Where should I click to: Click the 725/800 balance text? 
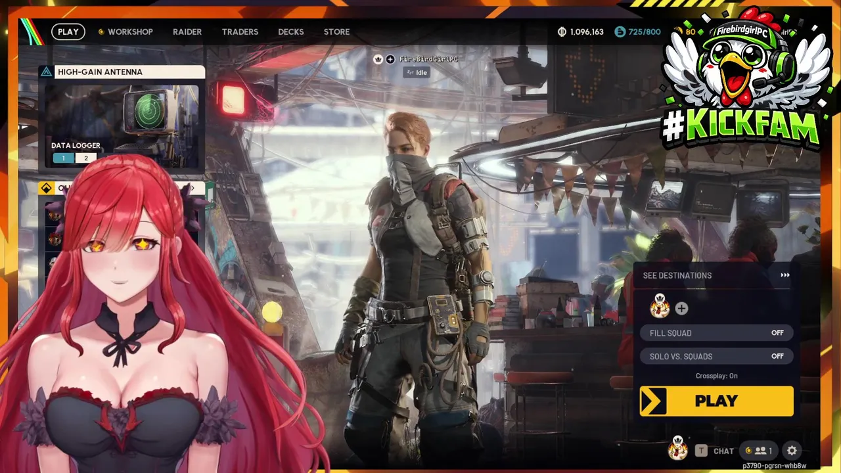coord(645,32)
